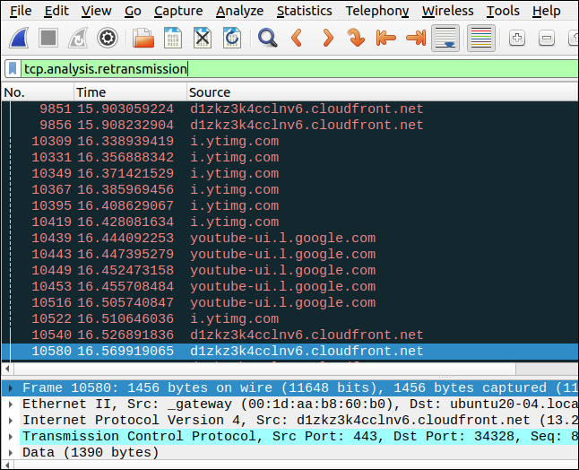
Task: Click the display filter bookmark icon
Action: (x=13, y=69)
